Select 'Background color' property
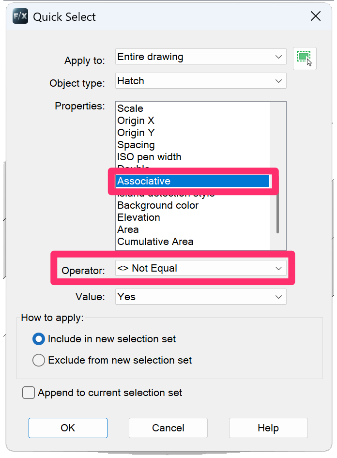Screen dimensions: 337x458 [x=157, y=205]
